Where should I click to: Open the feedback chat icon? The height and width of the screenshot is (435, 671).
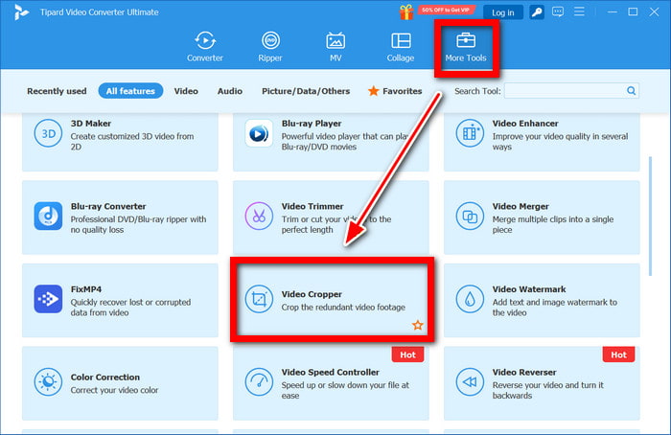point(558,11)
